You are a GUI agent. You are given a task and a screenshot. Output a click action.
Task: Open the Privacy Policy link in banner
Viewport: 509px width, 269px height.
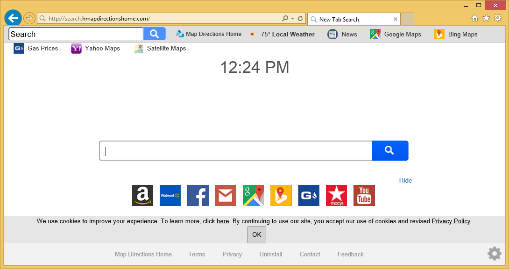[x=451, y=221]
